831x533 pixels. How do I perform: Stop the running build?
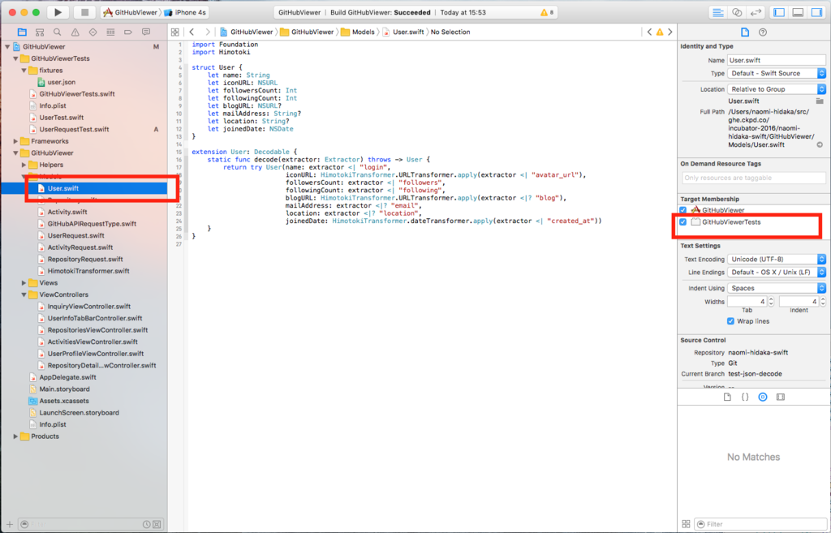(x=84, y=12)
